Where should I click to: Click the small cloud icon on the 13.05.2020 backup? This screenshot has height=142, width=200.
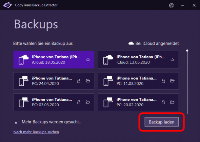pos(173,59)
